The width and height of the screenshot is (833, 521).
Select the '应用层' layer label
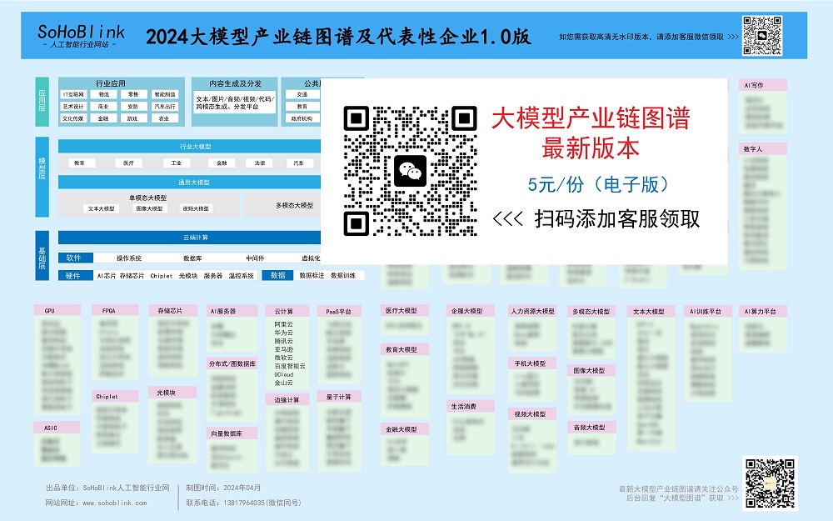click(x=42, y=101)
